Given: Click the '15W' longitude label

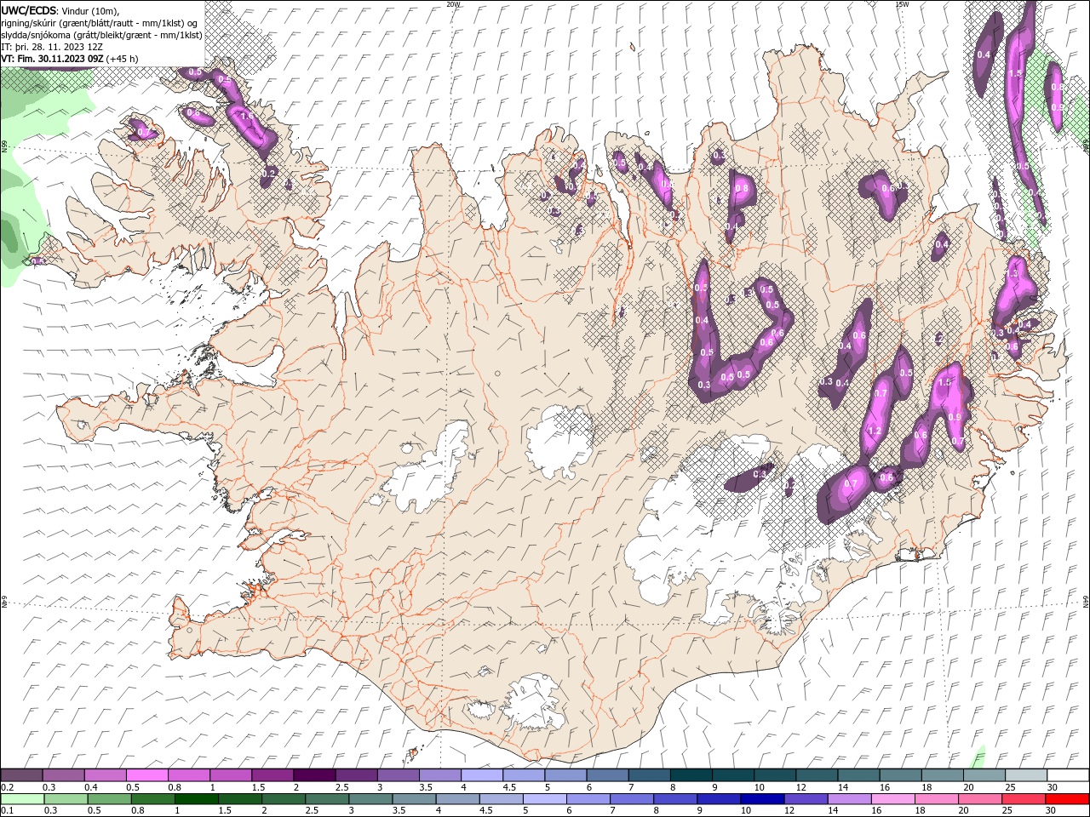Looking at the screenshot, I should (902, 4).
